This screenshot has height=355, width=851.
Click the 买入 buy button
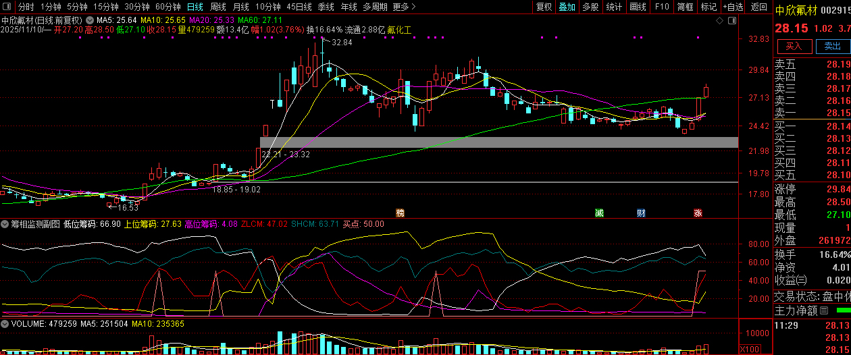click(x=794, y=47)
